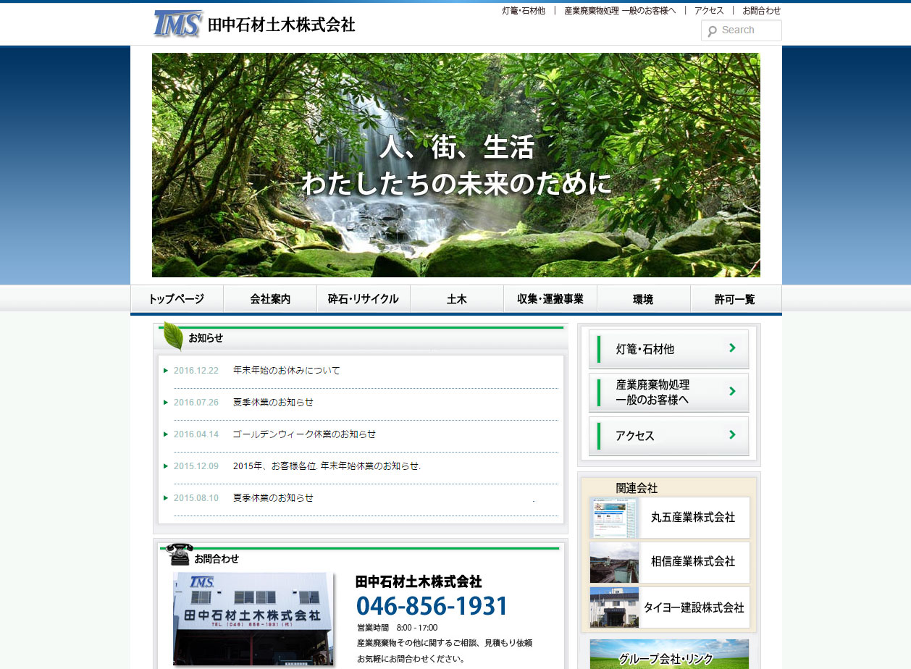Open the 2015.08.10 夏季休業のお知らせ notice
The width and height of the screenshot is (911, 669).
tap(274, 498)
